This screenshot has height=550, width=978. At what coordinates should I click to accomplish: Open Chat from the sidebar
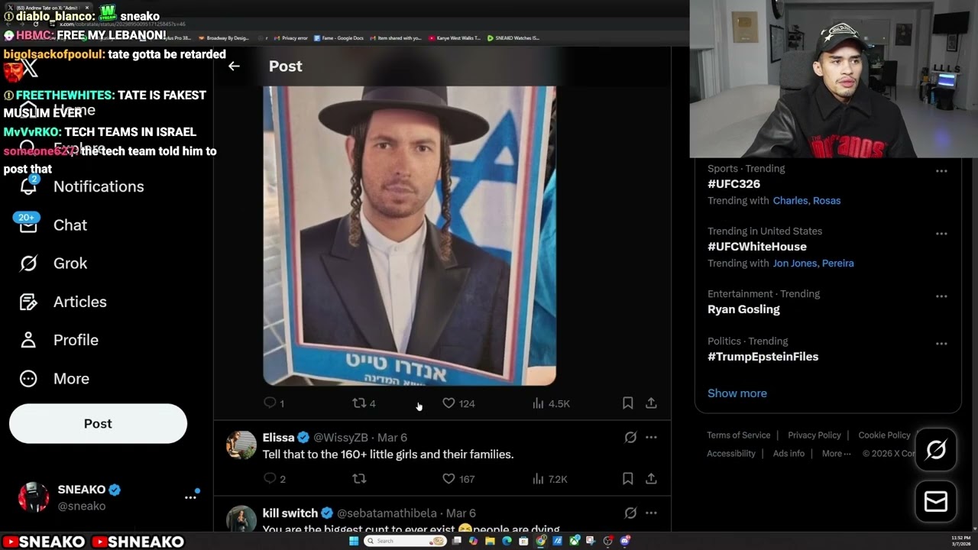click(x=70, y=225)
